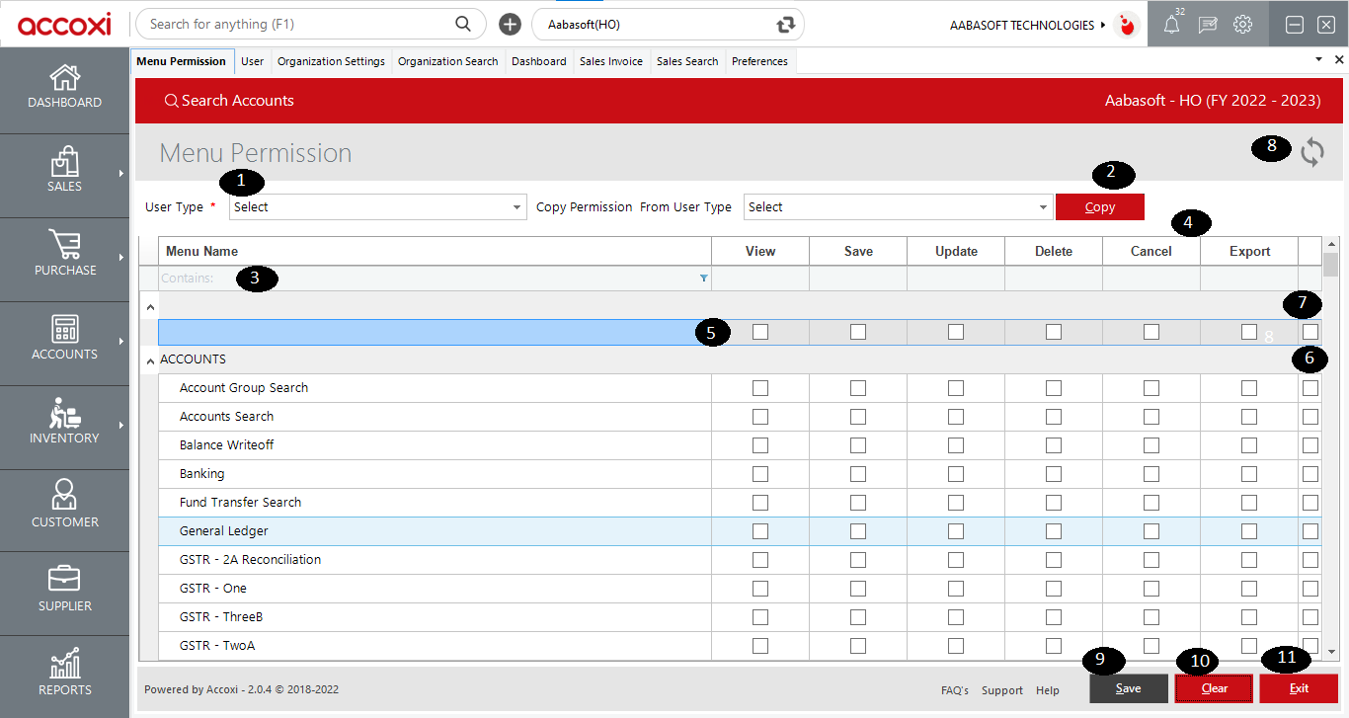The image size is (1349, 718).
Task: Refresh the Menu Permission screen
Action: pos(1311,153)
